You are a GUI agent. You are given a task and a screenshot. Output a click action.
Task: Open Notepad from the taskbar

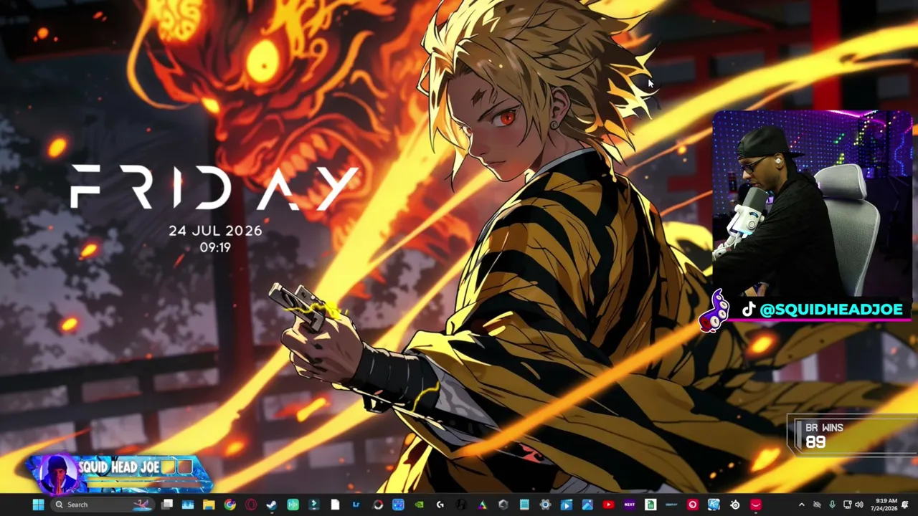(x=524, y=505)
